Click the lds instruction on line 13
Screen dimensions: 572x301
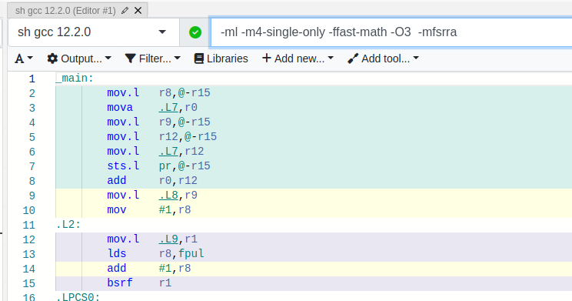click(117, 253)
